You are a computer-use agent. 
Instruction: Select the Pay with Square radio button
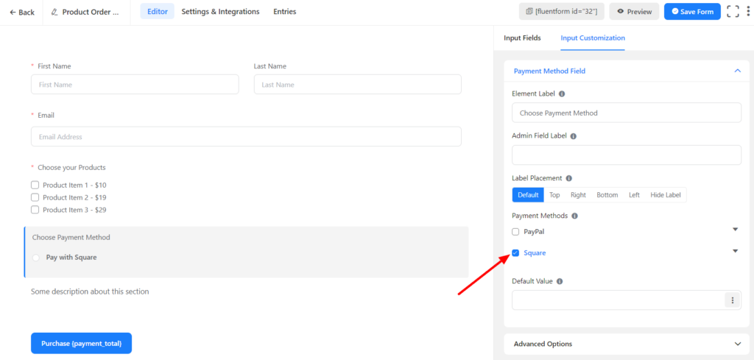(x=36, y=258)
